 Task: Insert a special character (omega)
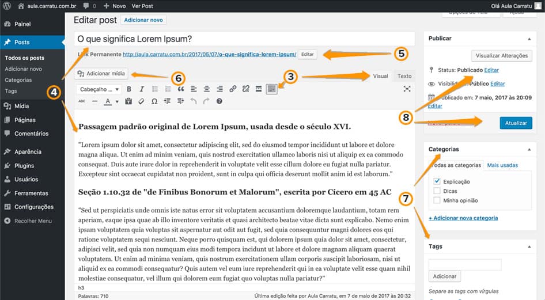pyautogui.click(x=154, y=101)
